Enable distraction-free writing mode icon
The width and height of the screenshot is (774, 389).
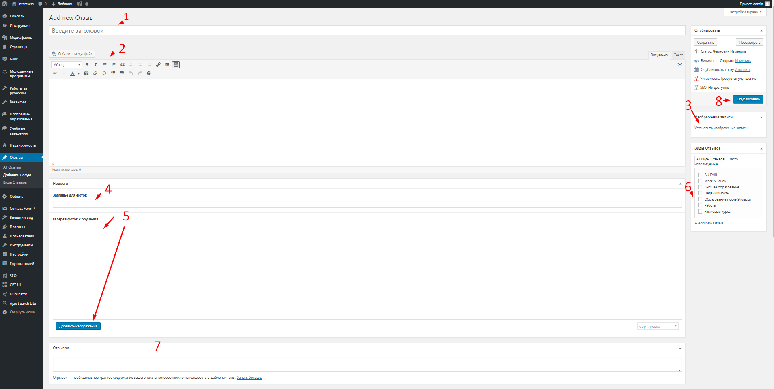[x=680, y=65]
